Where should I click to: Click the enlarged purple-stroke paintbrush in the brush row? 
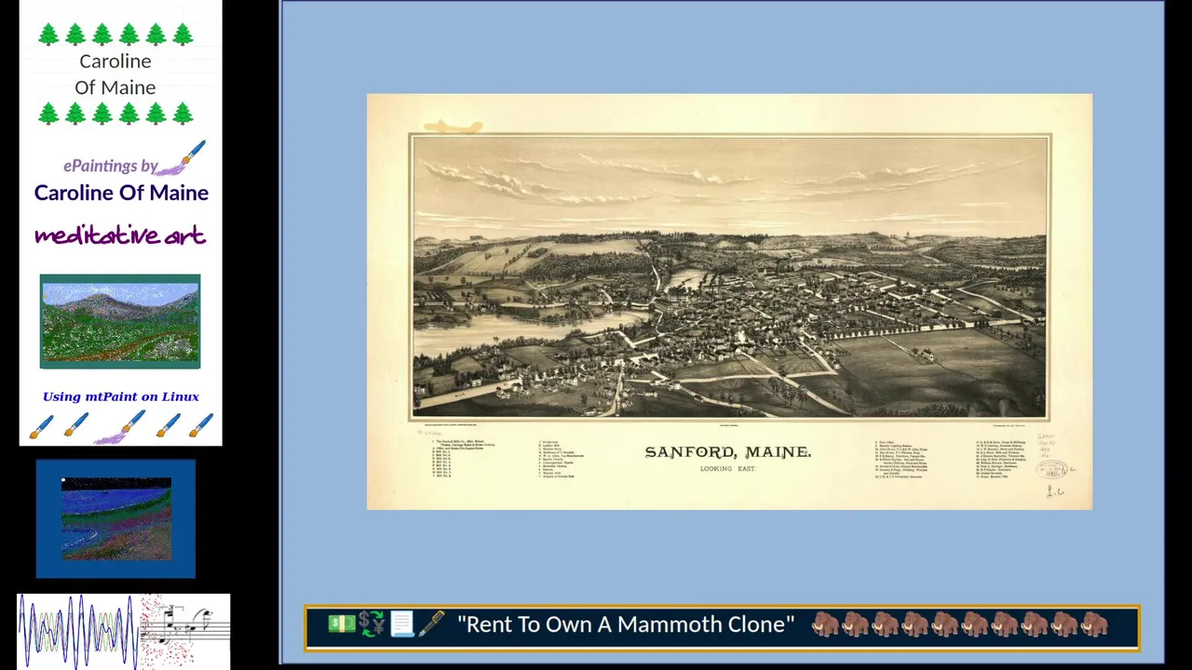(x=122, y=427)
